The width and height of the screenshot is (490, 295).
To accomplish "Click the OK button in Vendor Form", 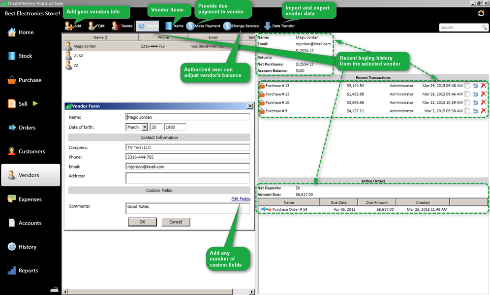I will [142, 222].
